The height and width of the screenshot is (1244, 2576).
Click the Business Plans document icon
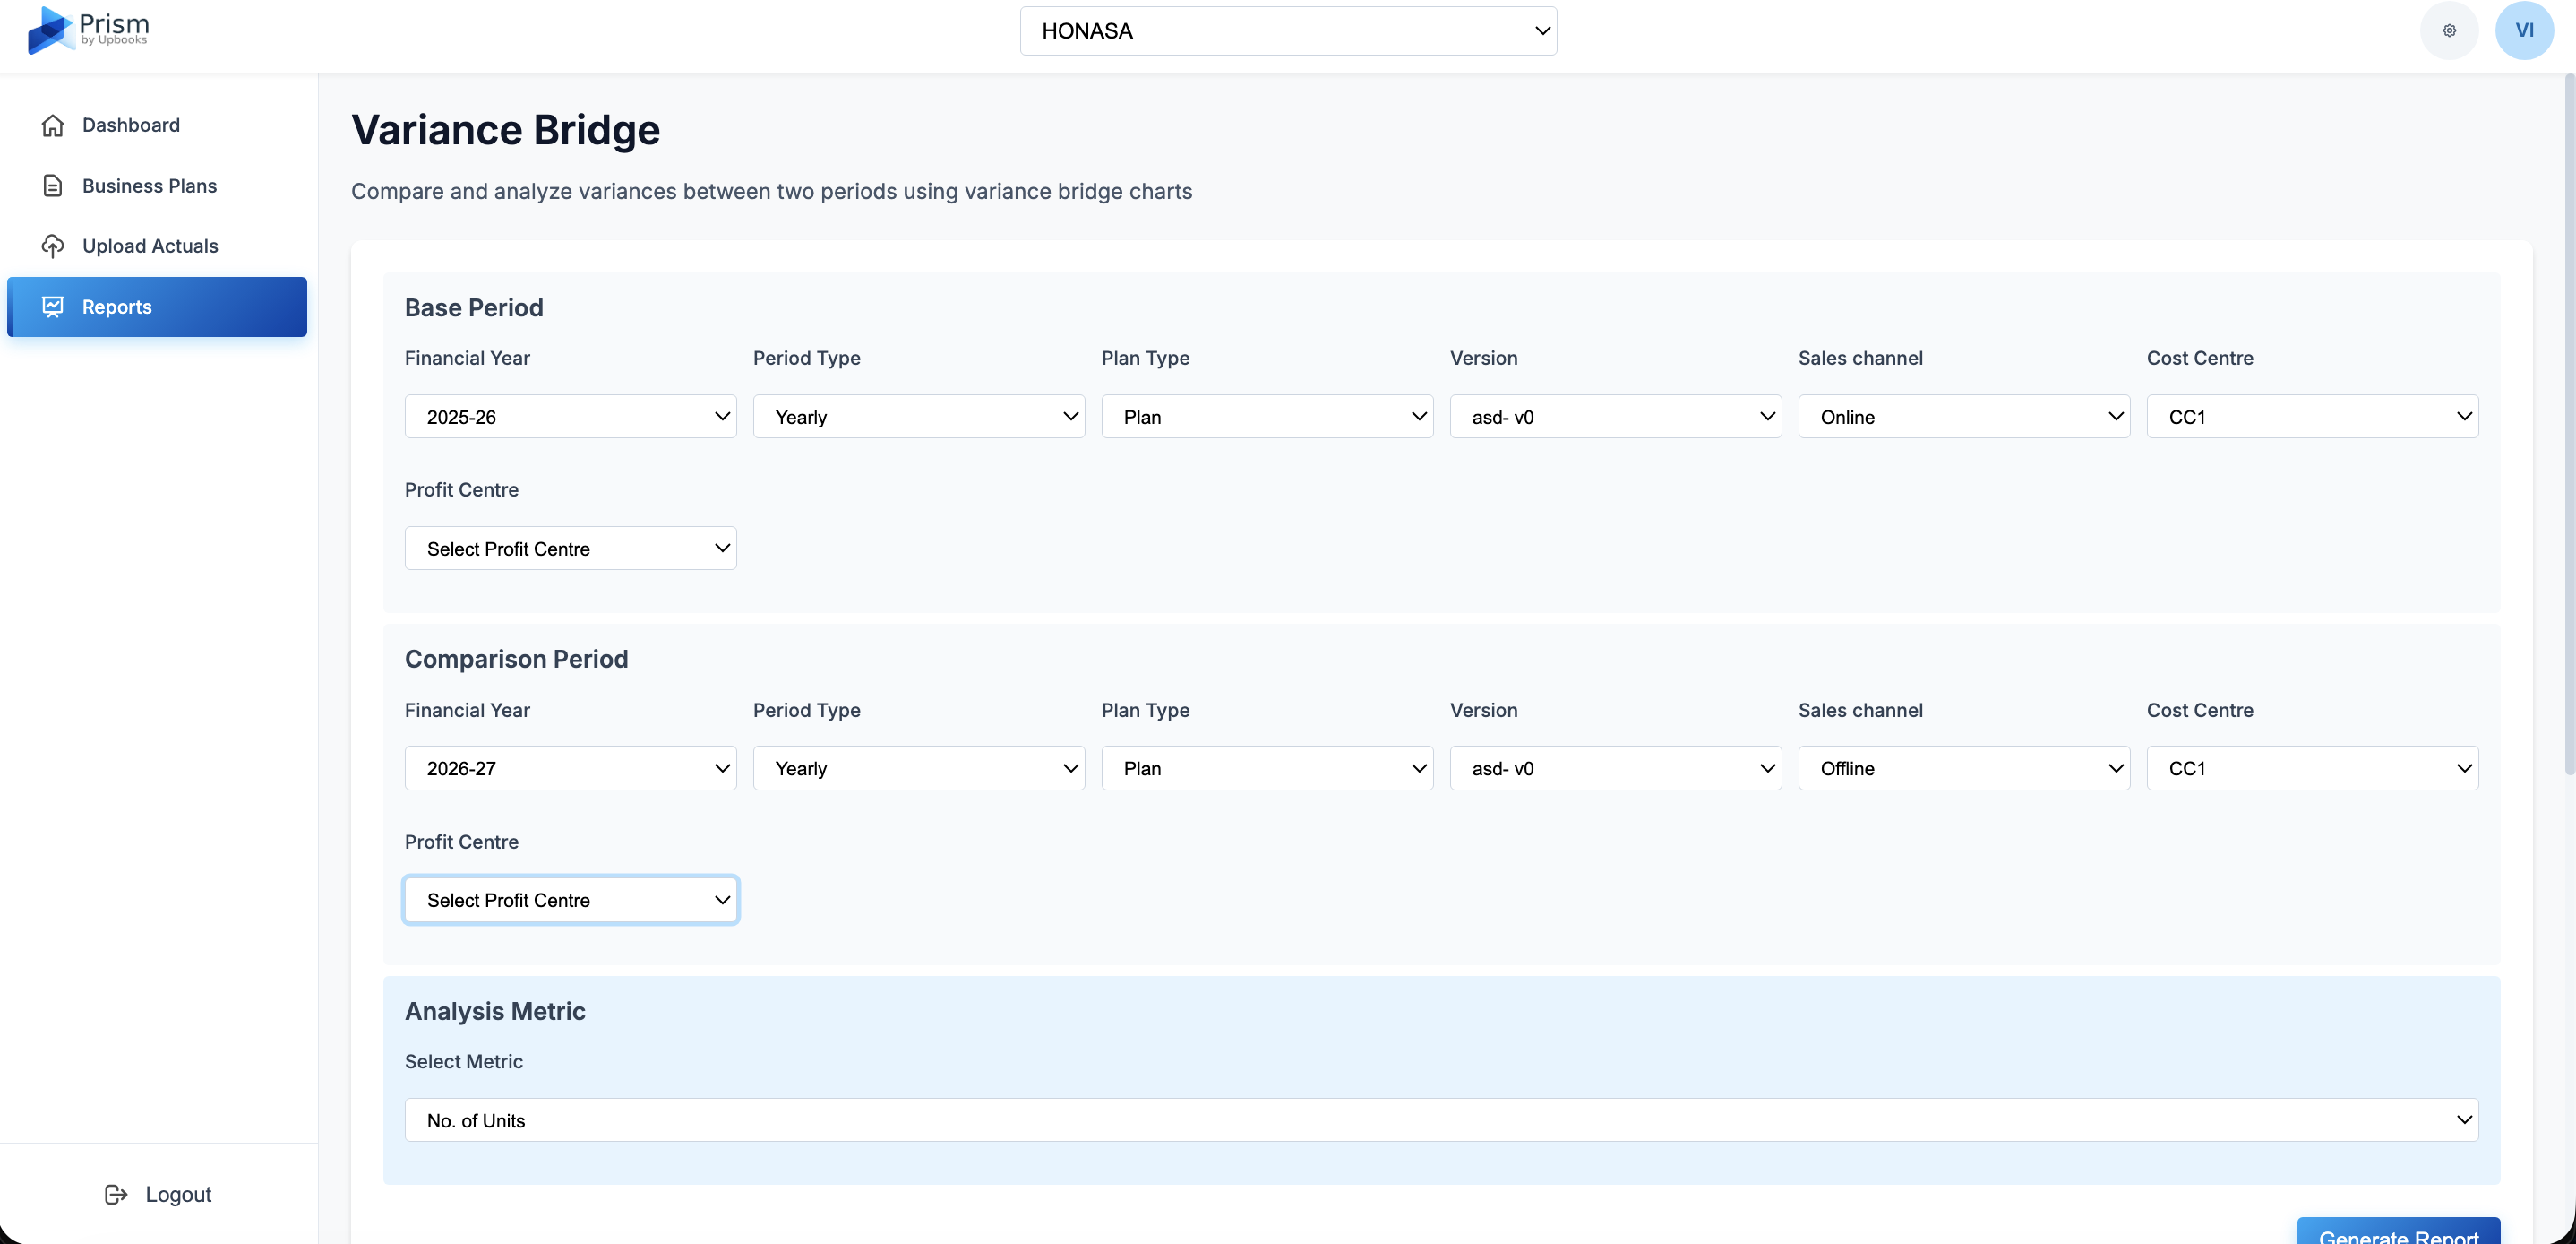53,186
